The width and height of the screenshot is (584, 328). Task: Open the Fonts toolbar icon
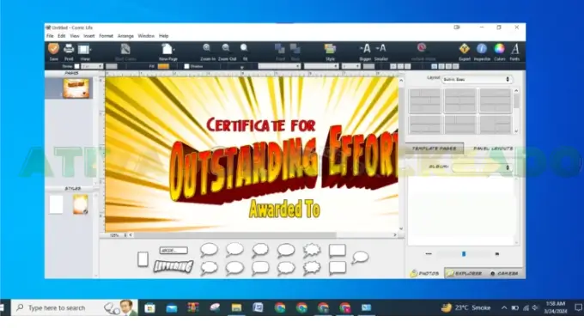515,49
